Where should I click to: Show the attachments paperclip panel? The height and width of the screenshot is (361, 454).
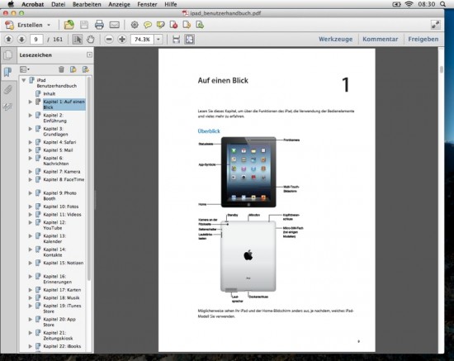7,89
